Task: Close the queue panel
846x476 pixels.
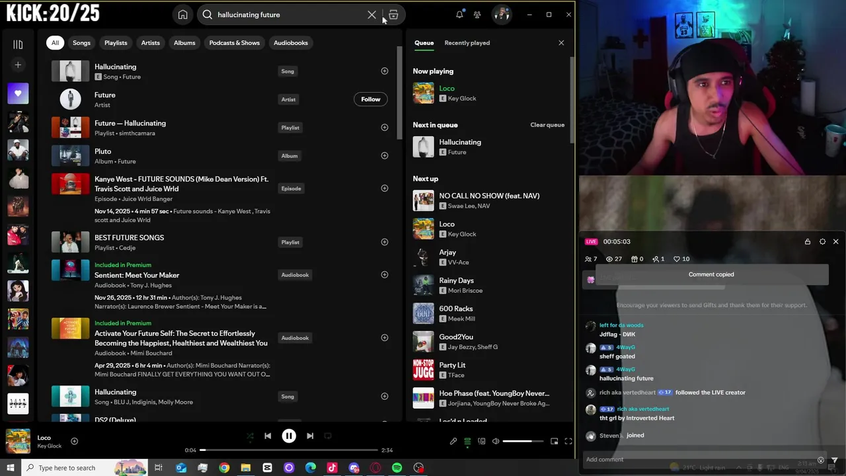Action: coord(561,43)
